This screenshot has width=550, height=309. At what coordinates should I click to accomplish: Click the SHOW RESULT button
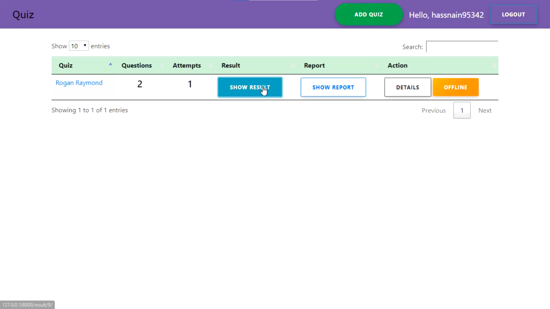pos(250,87)
